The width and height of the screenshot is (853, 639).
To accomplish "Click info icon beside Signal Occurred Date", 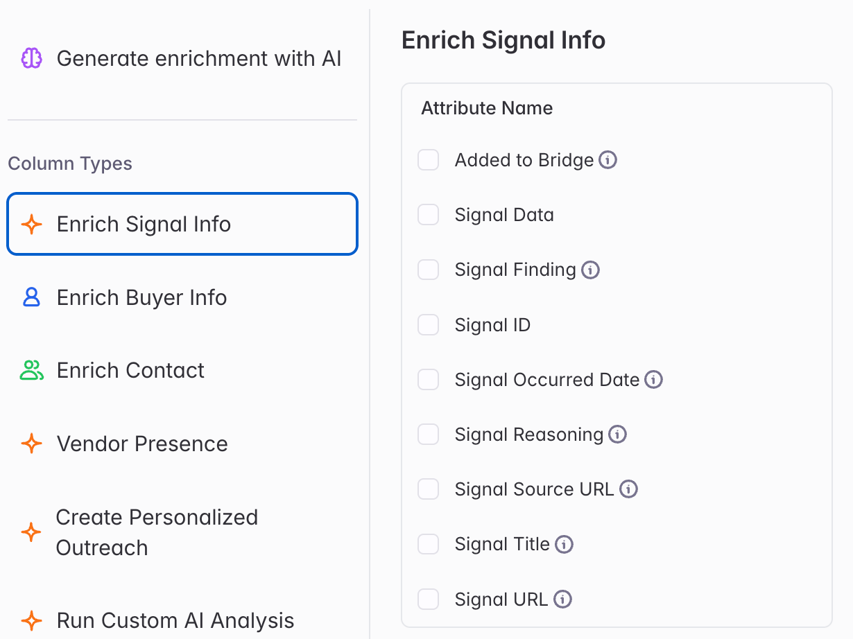I will tap(653, 380).
